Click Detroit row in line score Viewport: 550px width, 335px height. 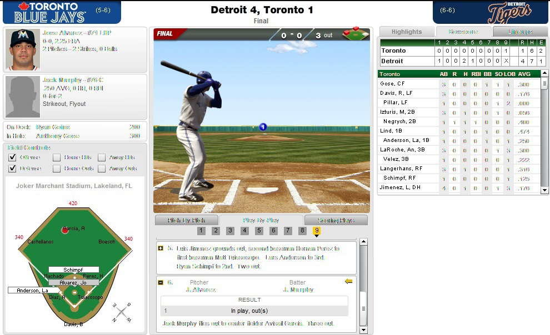tap(463, 61)
